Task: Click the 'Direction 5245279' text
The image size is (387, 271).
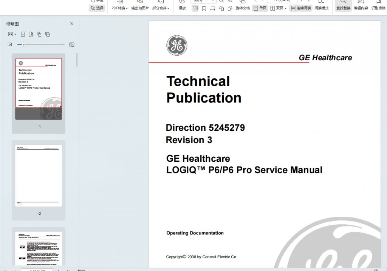Action: point(205,128)
